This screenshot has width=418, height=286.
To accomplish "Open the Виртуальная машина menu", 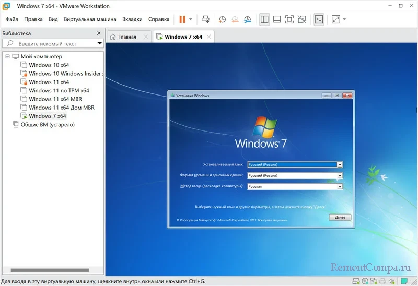I will pyautogui.click(x=90, y=19).
